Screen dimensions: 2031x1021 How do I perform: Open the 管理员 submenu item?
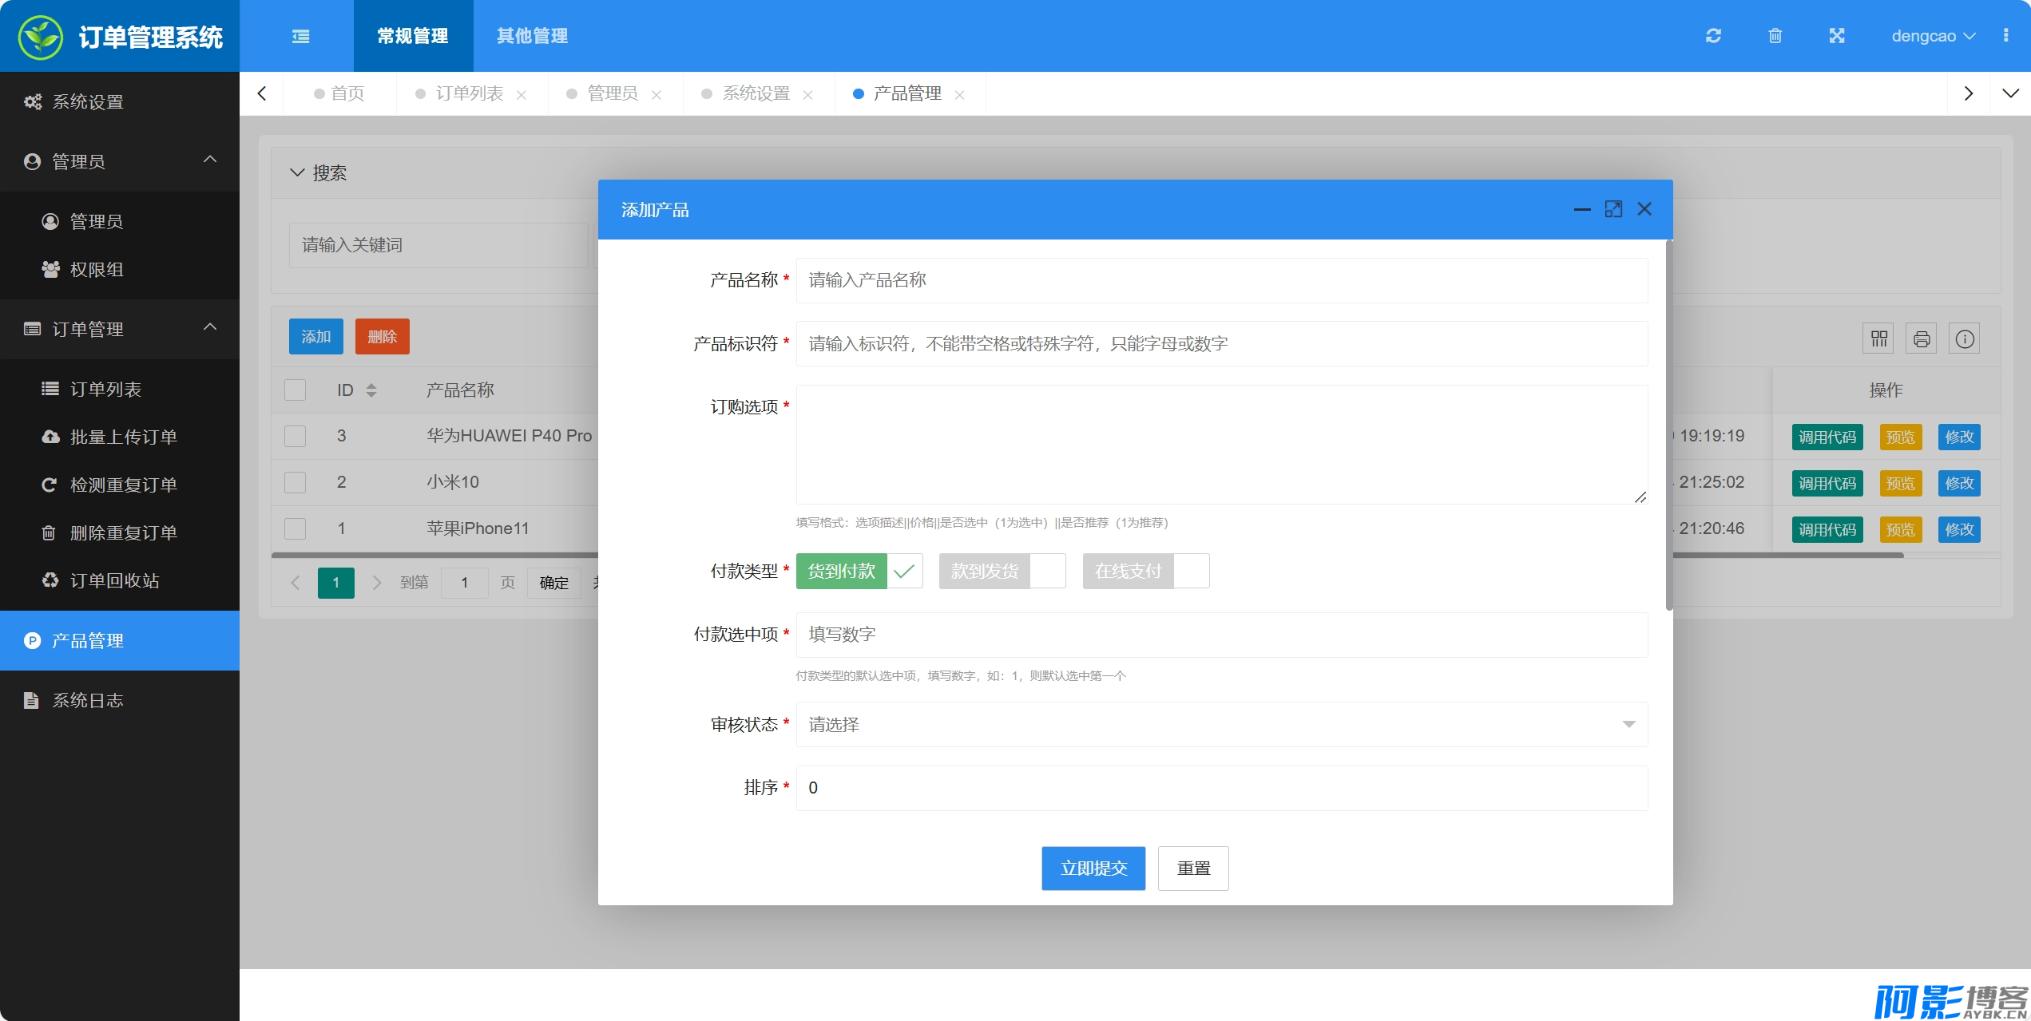click(x=120, y=221)
